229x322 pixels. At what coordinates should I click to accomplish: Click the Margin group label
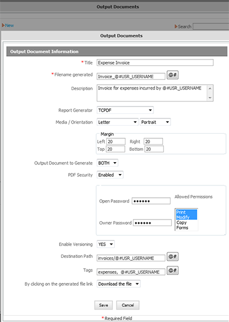[x=107, y=134]
